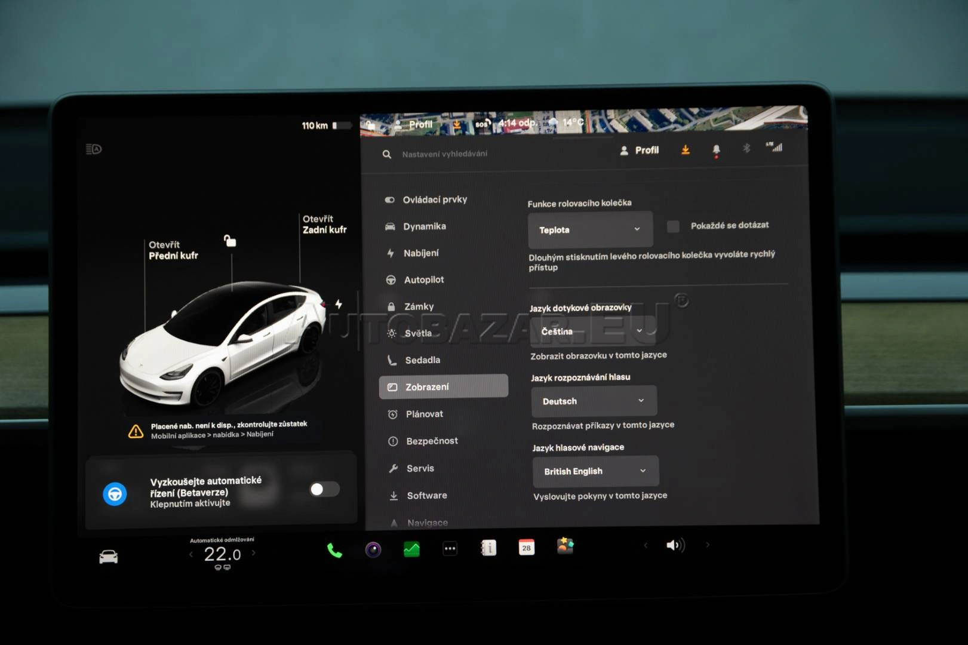This screenshot has height=645, width=968.
Task: Check the 'Pokaždé se dotázat' checkbox
Action: (x=673, y=226)
